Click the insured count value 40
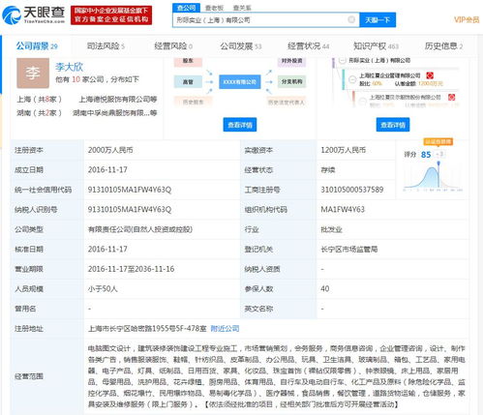 [325, 288]
